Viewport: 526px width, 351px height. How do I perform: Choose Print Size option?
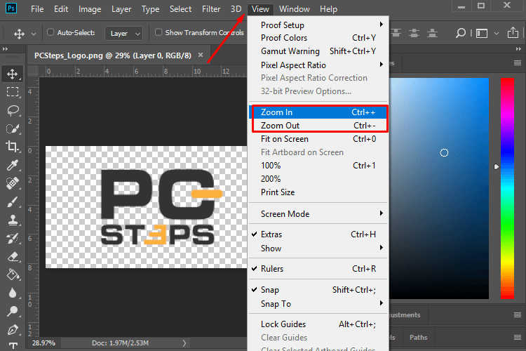(318, 192)
